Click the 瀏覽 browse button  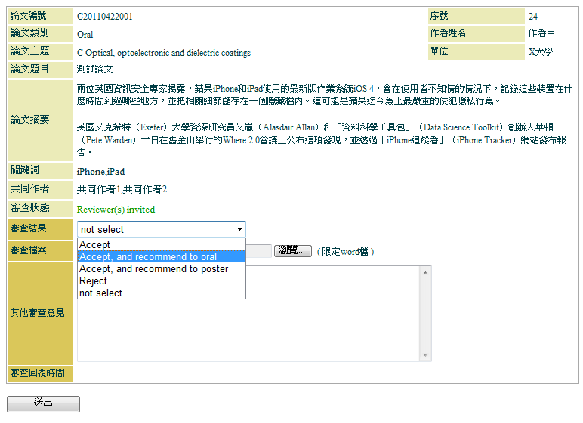tap(292, 251)
